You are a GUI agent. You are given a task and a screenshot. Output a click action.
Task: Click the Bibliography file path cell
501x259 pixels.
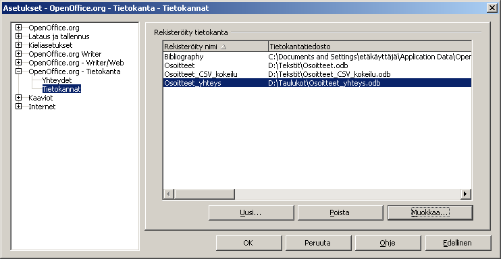(x=370, y=57)
